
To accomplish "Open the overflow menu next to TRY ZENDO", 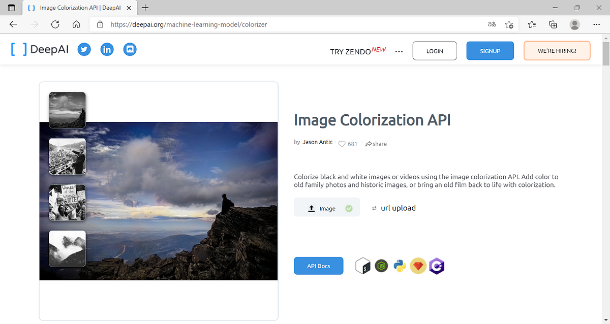I will pos(399,51).
